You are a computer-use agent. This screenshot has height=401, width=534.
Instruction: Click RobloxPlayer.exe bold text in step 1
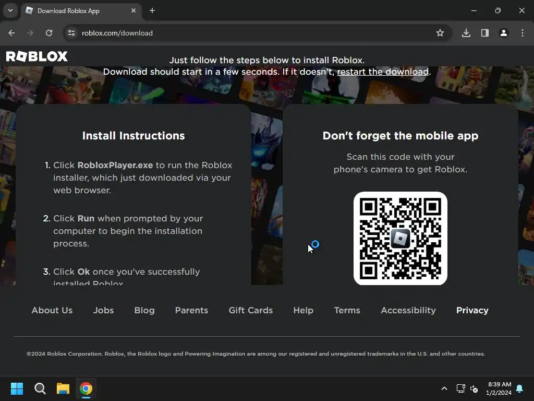(x=115, y=165)
